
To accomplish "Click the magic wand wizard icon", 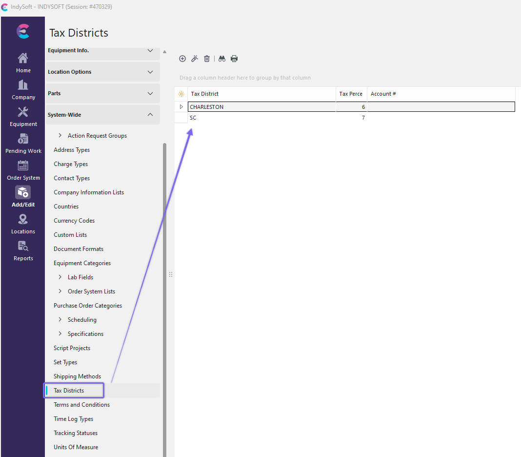I will click(194, 59).
